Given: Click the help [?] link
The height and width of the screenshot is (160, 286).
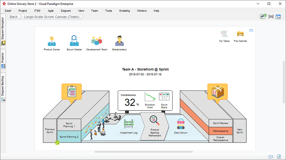Looking at the screenshot, I should (x=251, y=30).
